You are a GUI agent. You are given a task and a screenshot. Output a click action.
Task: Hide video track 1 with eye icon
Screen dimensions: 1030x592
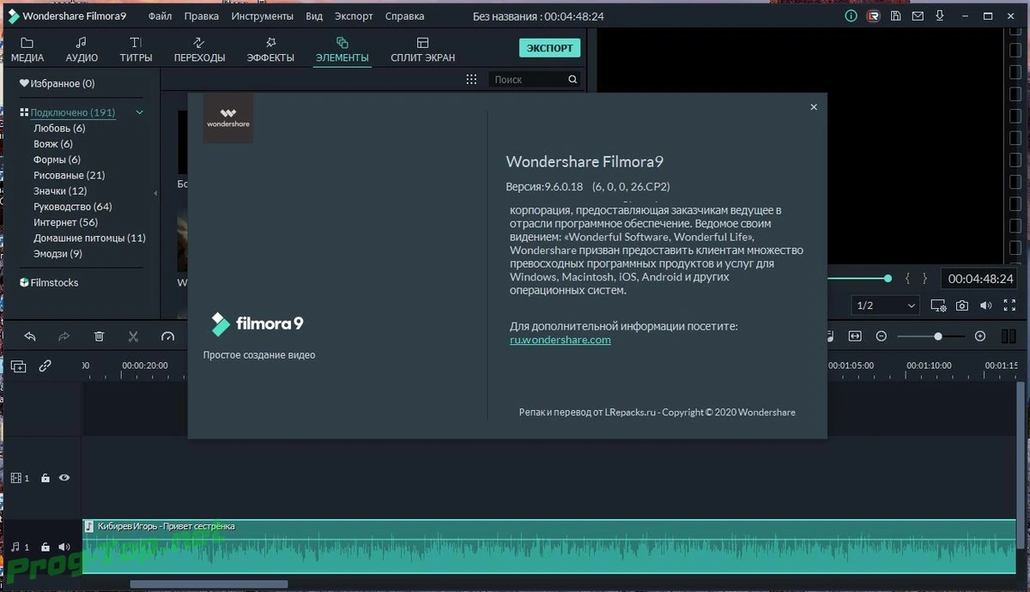(x=64, y=478)
